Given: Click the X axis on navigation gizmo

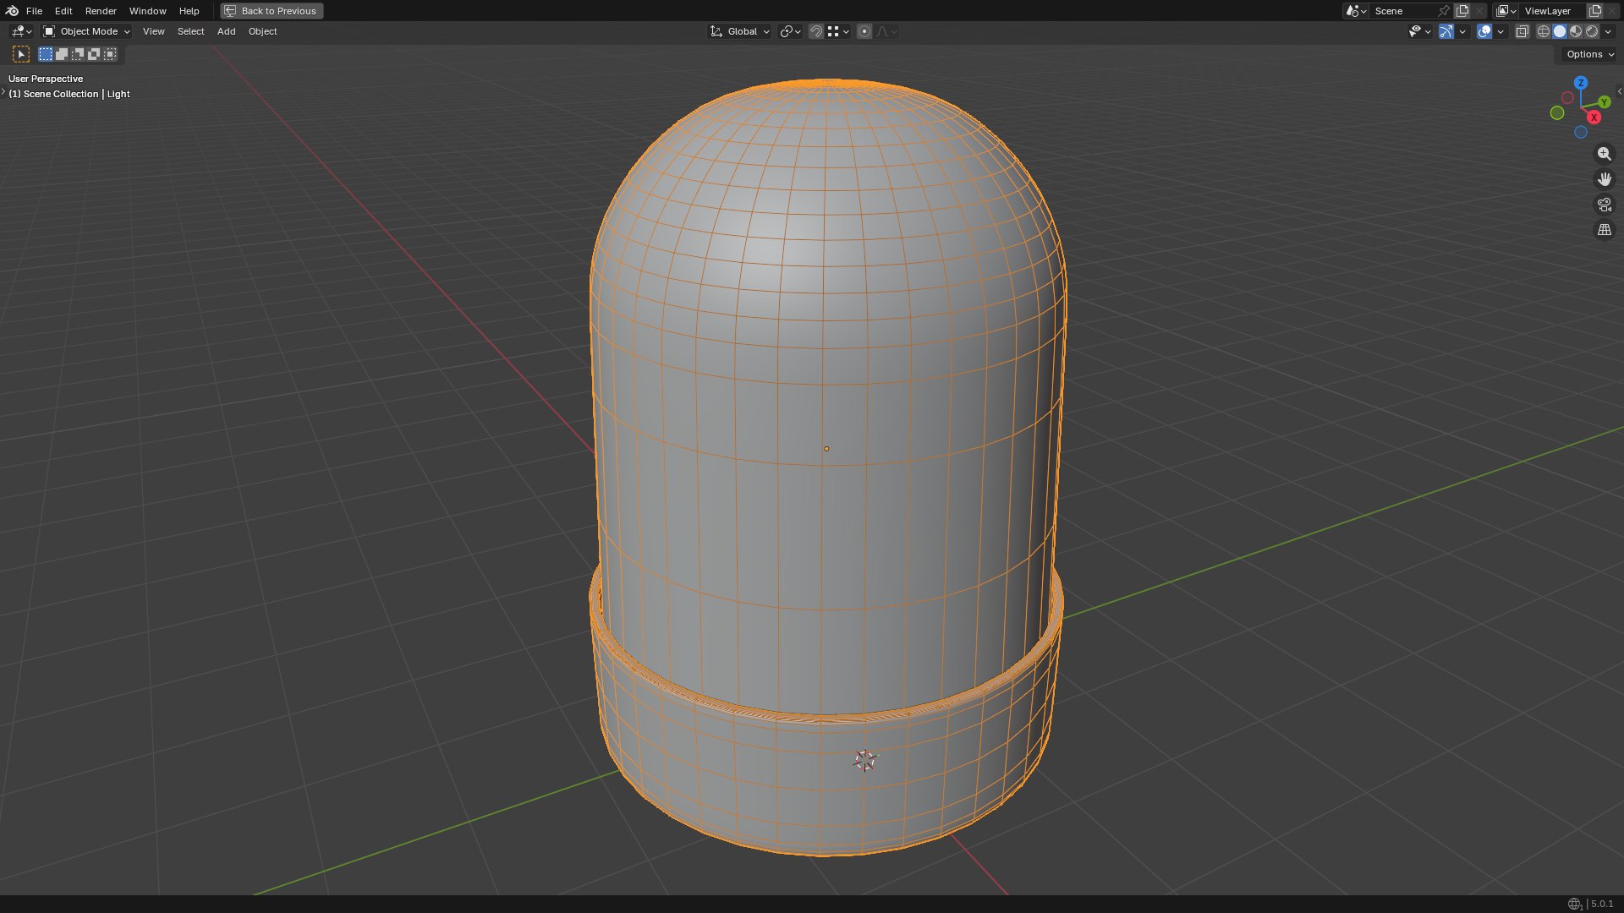Looking at the screenshot, I should click(x=1594, y=118).
